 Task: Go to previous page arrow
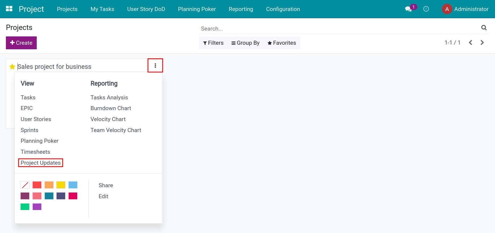[470, 43]
